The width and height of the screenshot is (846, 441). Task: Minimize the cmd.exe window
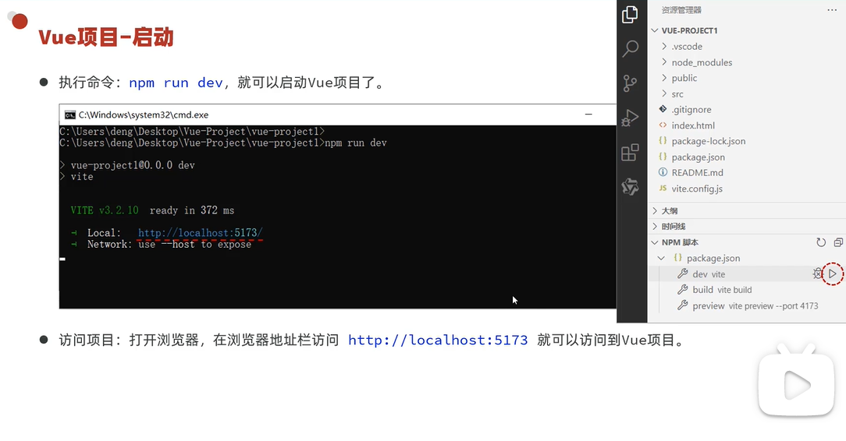588,115
